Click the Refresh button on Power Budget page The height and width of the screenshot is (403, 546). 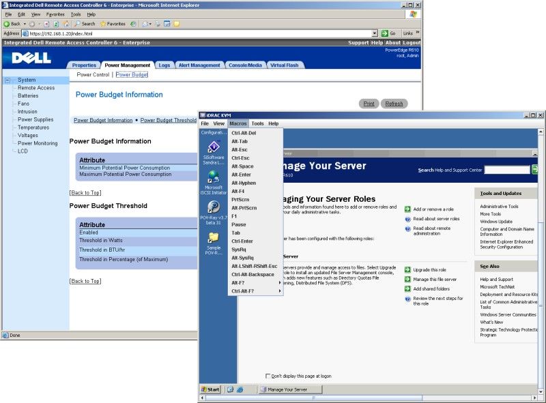coord(394,104)
